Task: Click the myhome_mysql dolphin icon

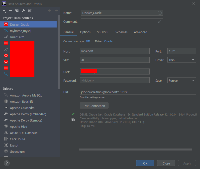Action: click(x=6, y=30)
